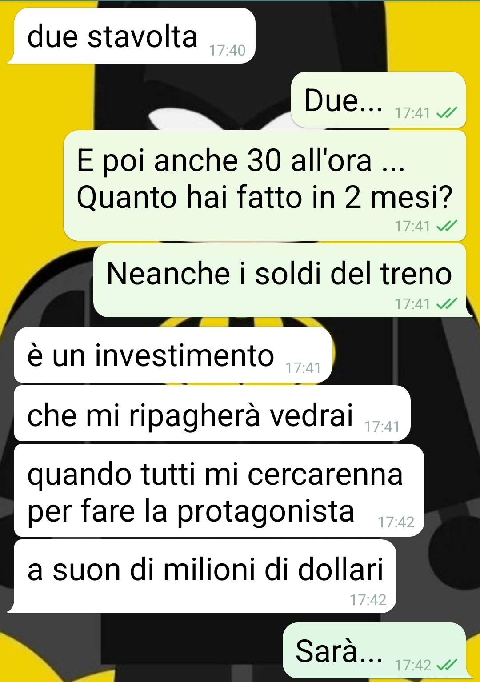This screenshot has width=480, height=682.
Task: Tap the 17:41 timestamp beside 'ripagherà vedrai'
Action: (382, 427)
